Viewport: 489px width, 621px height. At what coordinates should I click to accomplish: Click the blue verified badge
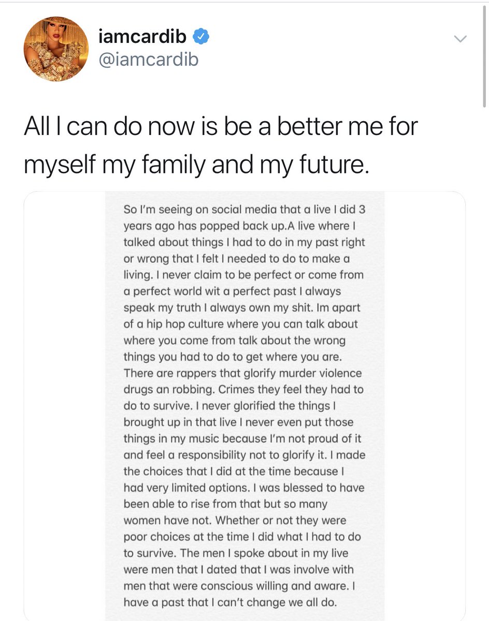pos(202,37)
